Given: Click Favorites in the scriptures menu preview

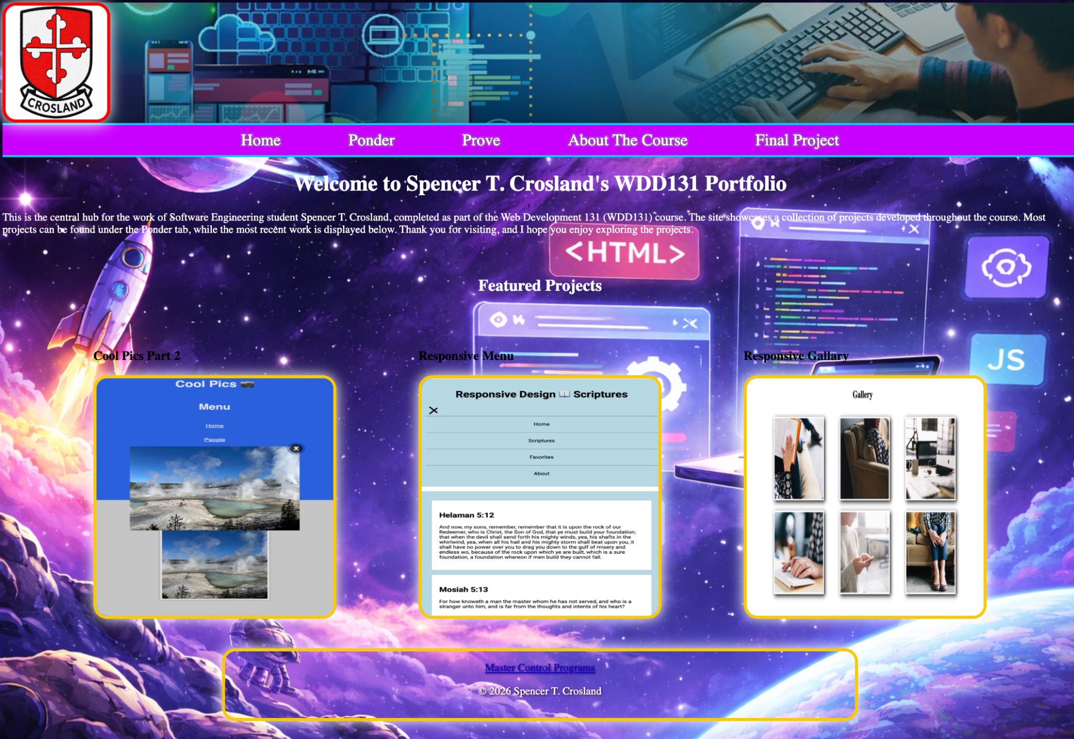Looking at the screenshot, I should coord(541,457).
